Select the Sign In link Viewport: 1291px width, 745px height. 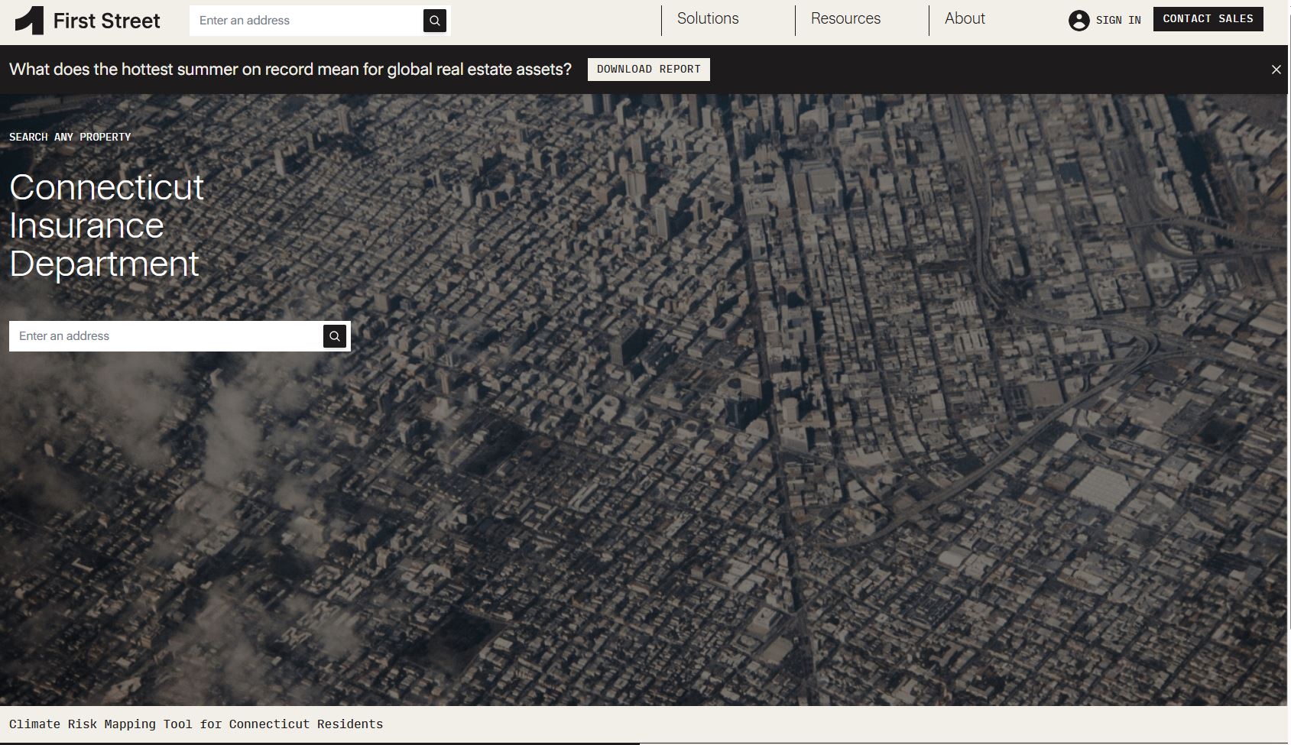point(1118,21)
